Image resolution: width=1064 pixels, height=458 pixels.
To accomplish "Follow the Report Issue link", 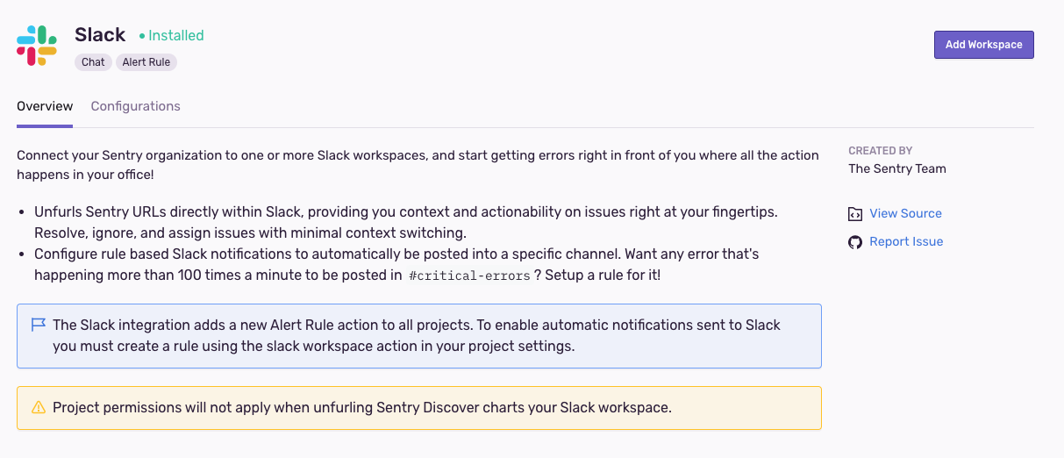I will (906, 242).
